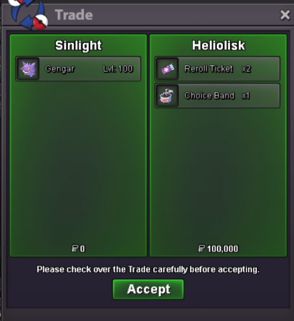Screen dimensions: 294x321
Task: Click Heliolisk's 100,000 money amount
Action: pyautogui.click(x=223, y=249)
